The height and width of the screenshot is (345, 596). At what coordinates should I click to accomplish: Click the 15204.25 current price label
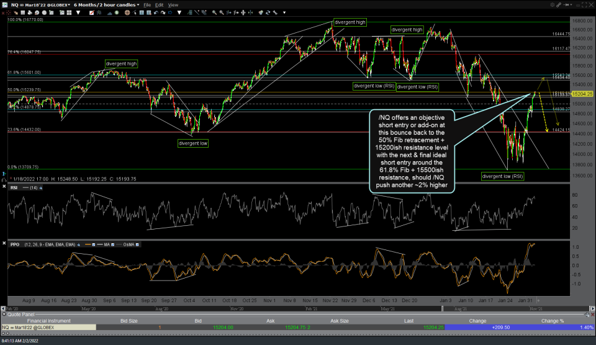click(582, 94)
